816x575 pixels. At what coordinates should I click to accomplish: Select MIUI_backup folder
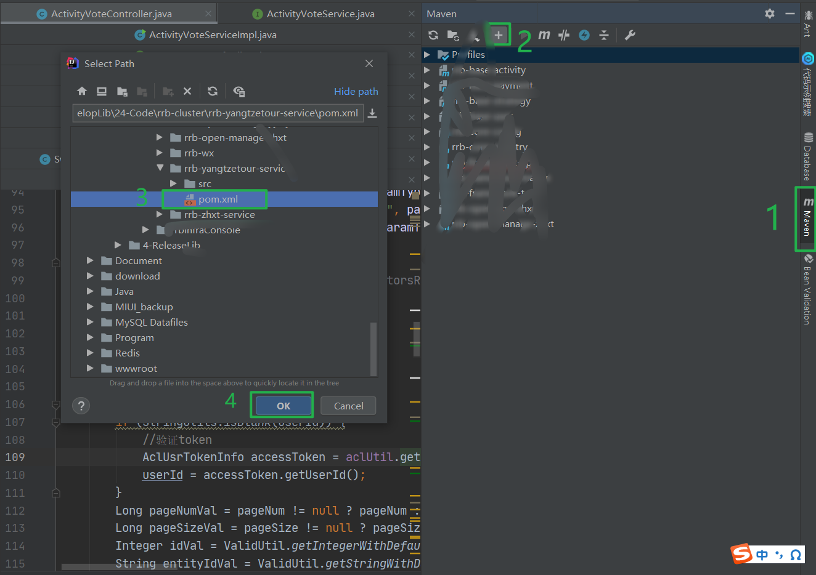[144, 307]
